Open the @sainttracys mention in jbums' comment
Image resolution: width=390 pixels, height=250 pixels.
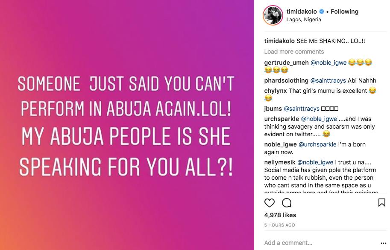click(301, 109)
